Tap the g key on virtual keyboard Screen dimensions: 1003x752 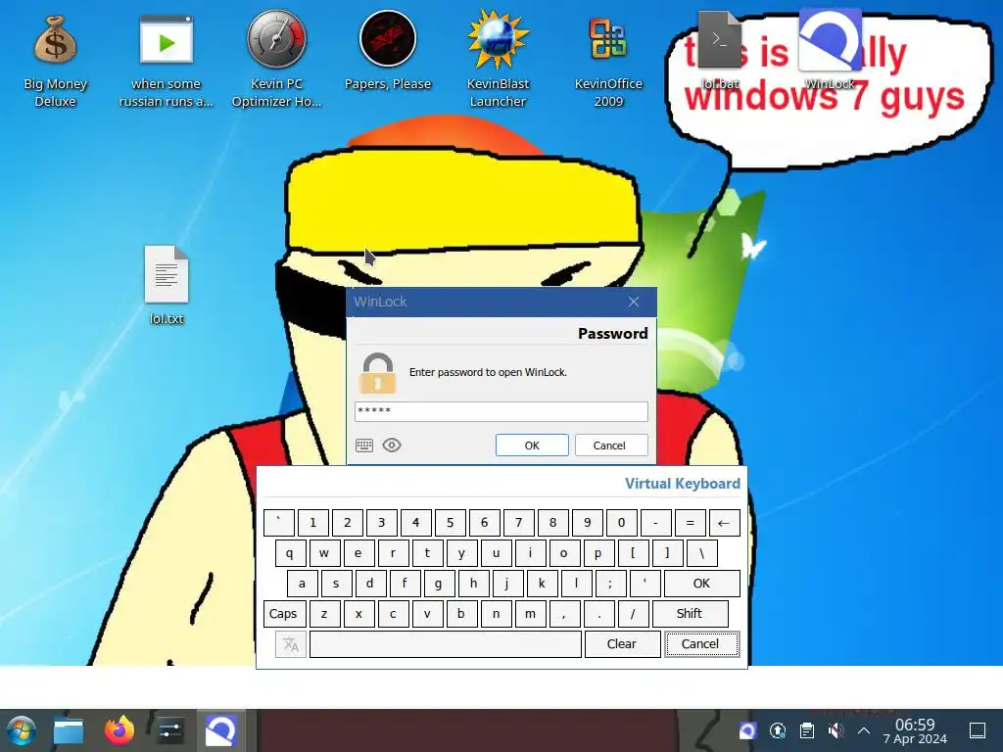[x=439, y=584]
